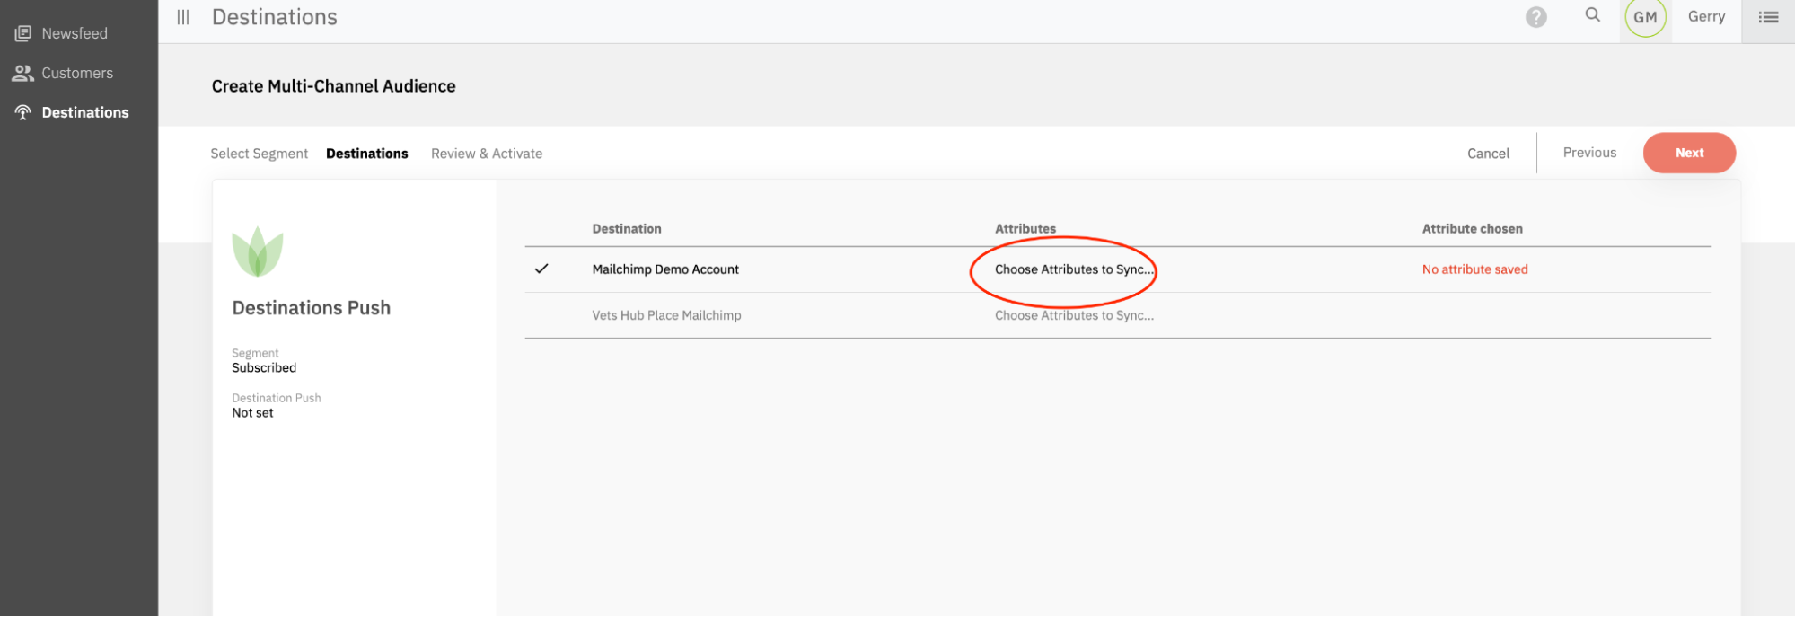Open the Newsfeed sidebar icon
Image resolution: width=1795 pixels, height=617 pixels.
point(22,33)
